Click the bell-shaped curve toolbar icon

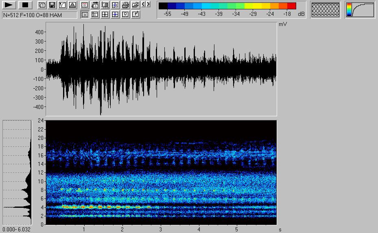click(x=72, y=5)
